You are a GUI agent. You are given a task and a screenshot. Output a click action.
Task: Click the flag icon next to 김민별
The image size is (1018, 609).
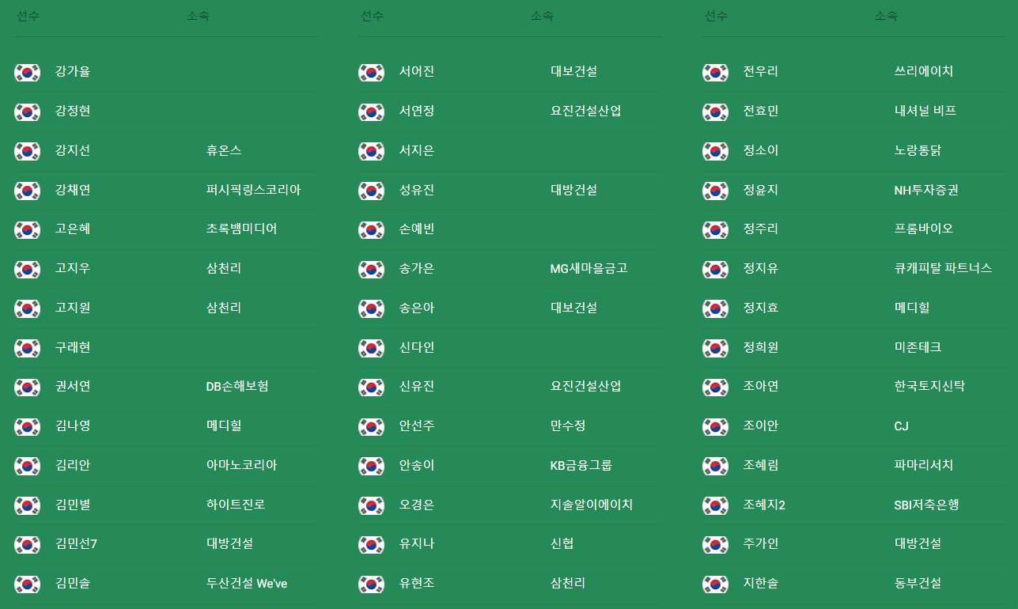(x=27, y=505)
